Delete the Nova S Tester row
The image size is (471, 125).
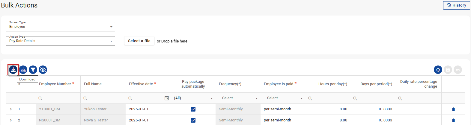[453, 120]
